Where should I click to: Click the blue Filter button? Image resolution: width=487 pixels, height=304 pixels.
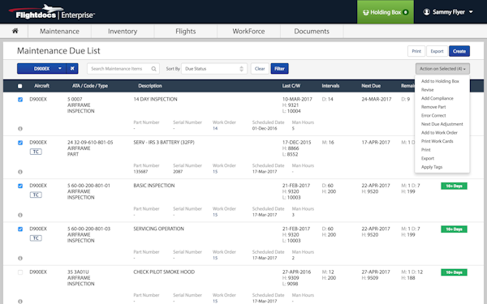(279, 69)
